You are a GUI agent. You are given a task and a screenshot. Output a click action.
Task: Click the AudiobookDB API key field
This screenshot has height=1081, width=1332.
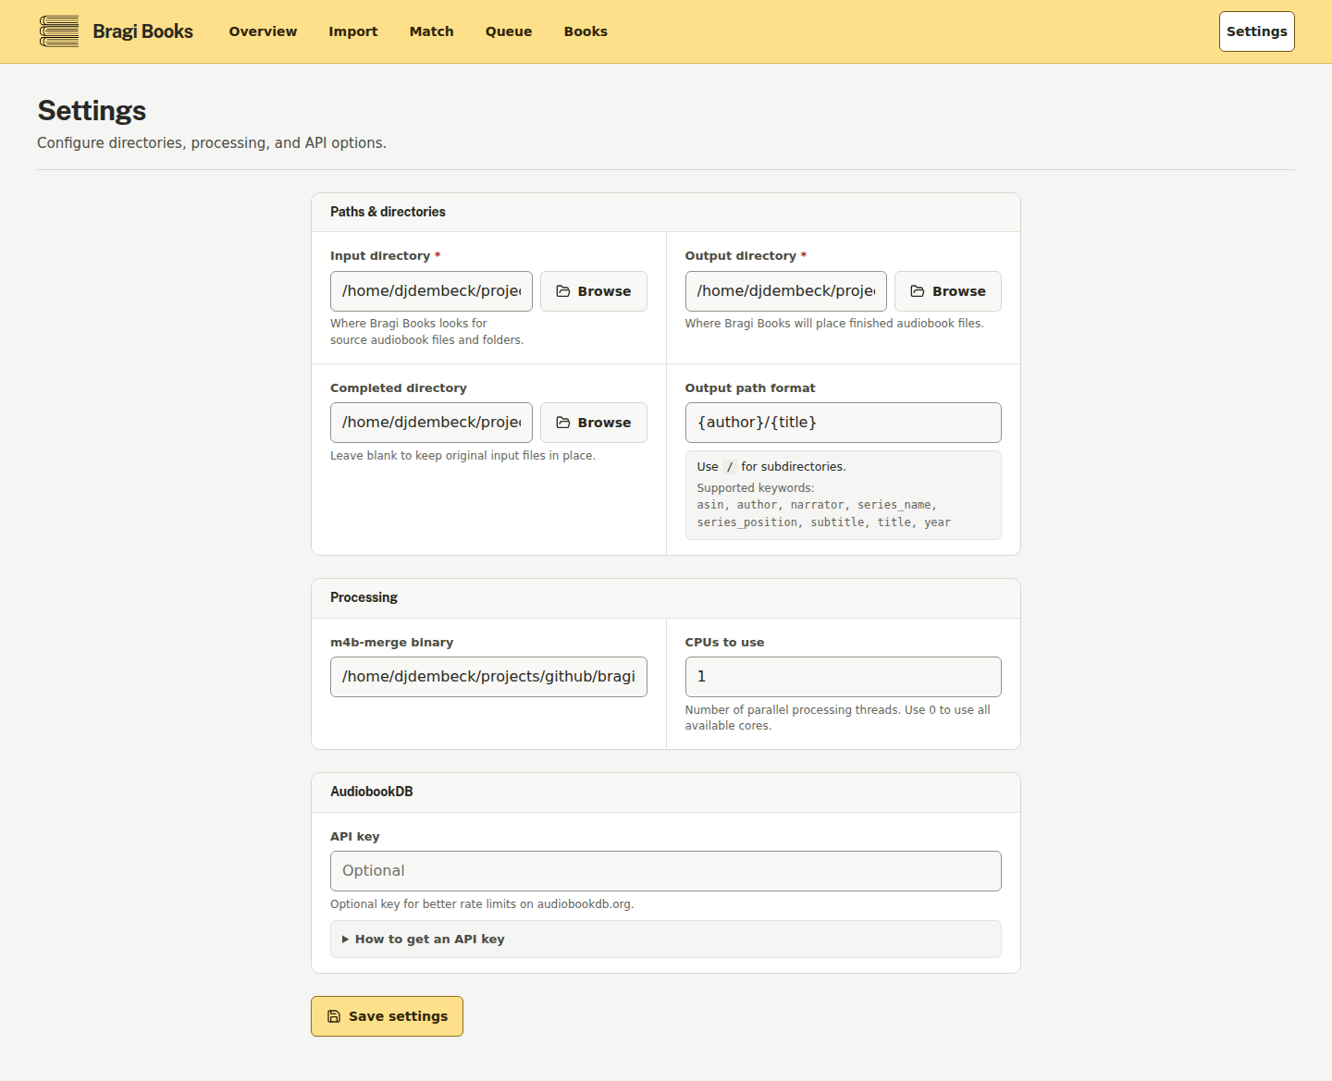click(666, 871)
